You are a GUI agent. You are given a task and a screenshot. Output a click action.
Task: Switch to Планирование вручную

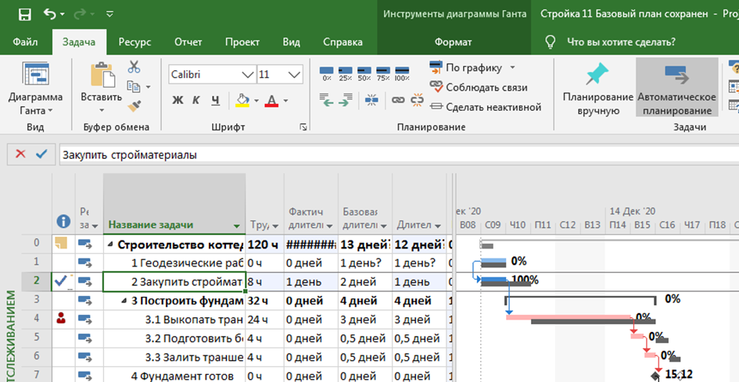click(x=597, y=88)
